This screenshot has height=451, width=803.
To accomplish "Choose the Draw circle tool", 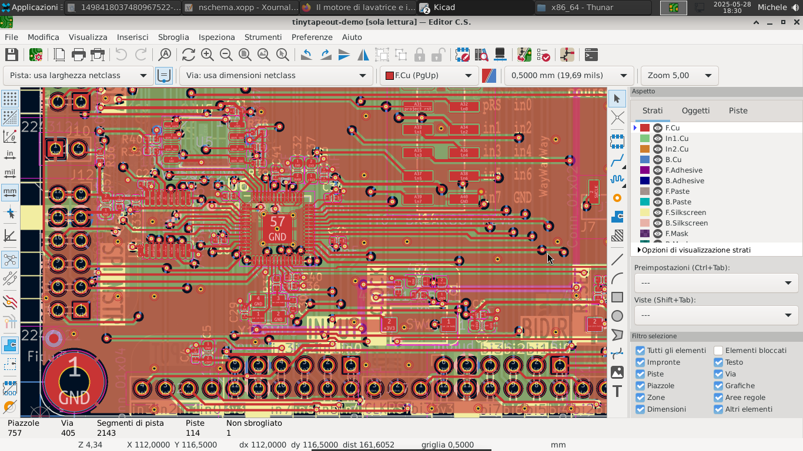I will pos(617,316).
